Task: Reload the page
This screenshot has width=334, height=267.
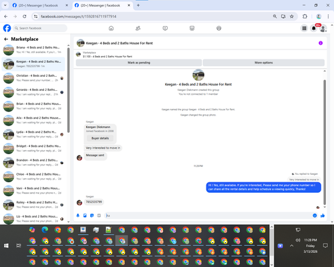Action: click(x=25, y=17)
